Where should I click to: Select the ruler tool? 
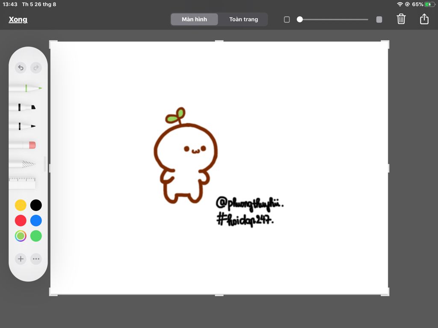(22, 183)
